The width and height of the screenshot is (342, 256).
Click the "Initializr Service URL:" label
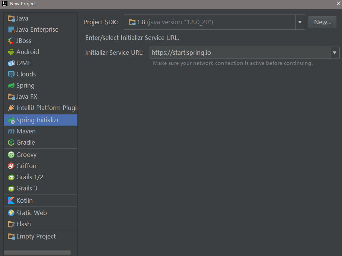pos(115,53)
